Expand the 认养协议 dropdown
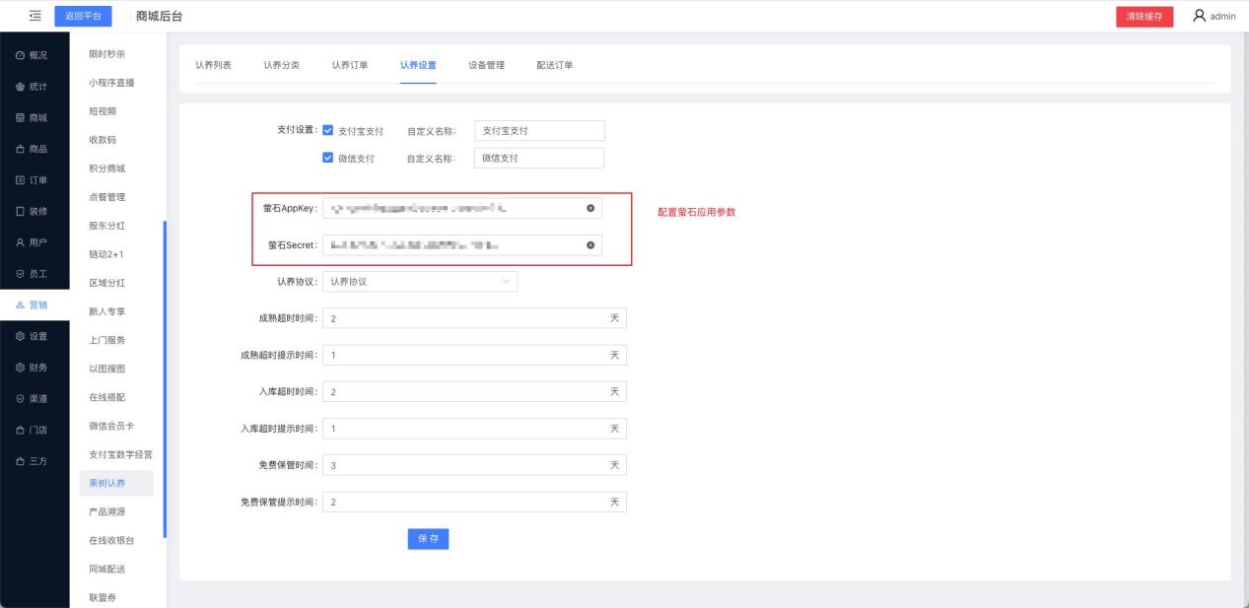This screenshot has height=608, width=1249. pyautogui.click(x=420, y=282)
